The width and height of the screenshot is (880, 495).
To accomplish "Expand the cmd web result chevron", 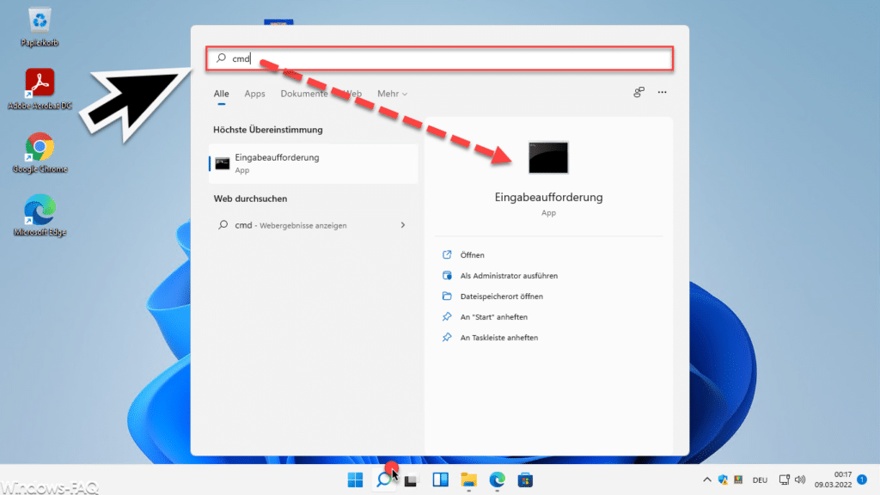I will [403, 225].
